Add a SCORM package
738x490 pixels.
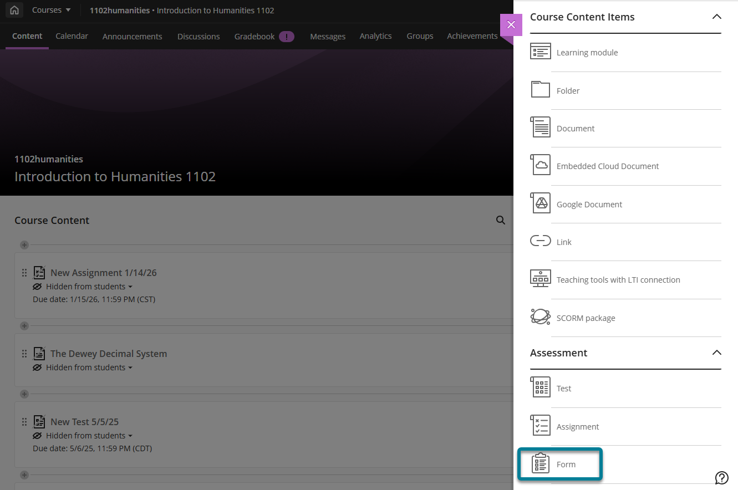coord(585,318)
